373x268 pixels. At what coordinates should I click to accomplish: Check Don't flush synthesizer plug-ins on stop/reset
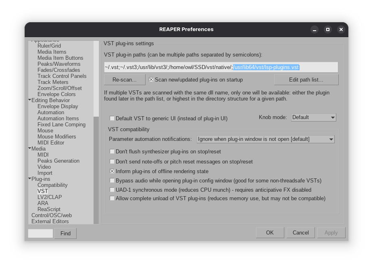(x=112, y=151)
